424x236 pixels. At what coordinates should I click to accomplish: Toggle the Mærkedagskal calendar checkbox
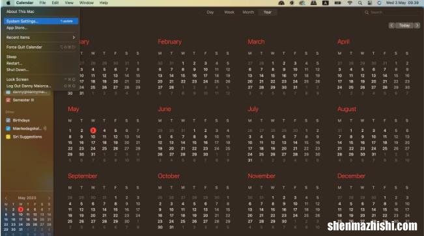pyautogui.click(x=8, y=129)
